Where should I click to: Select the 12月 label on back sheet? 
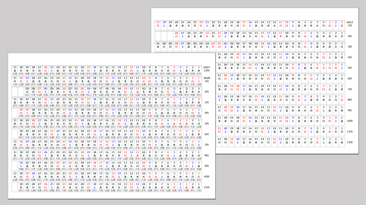coord(350,142)
